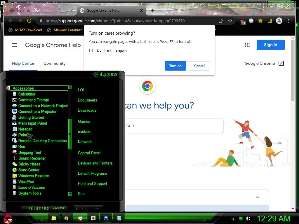Open the Run... entry in right column
Image resolution: width=299 pixels, height=224 pixels.
pos(83,194)
